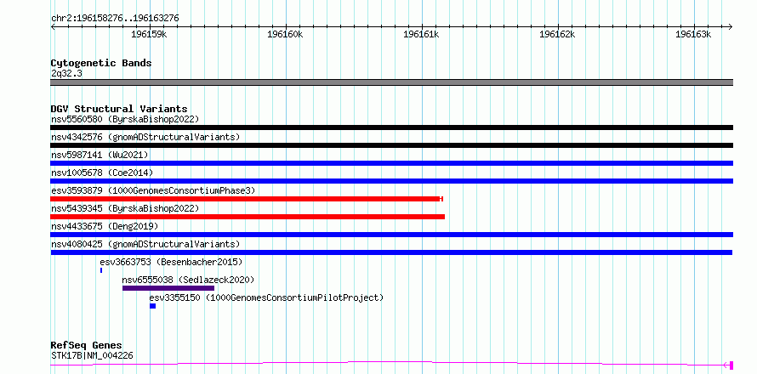Click label nsv4342576 (gnomADStructuralVariants)
This screenshot has height=374, width=757.
coord(145,137)
